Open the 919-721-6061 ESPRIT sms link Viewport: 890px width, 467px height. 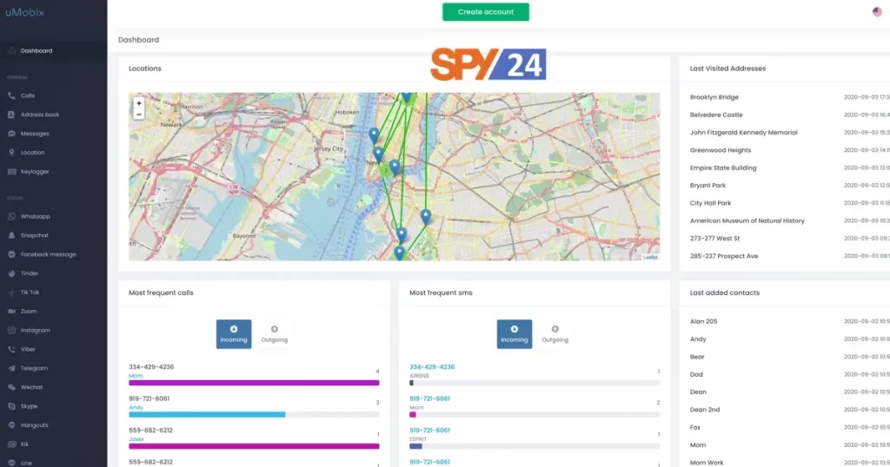(x=429, y=431)
